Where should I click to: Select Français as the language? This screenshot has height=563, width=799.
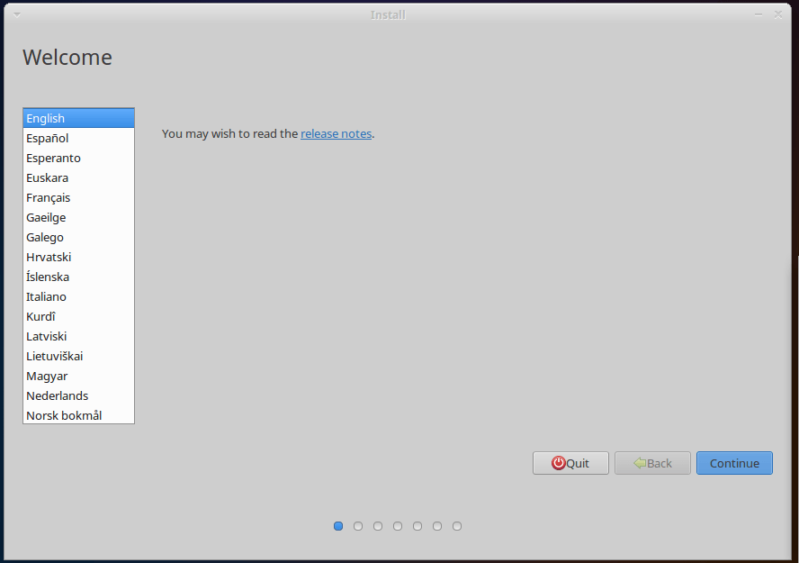tap(78, 198)
